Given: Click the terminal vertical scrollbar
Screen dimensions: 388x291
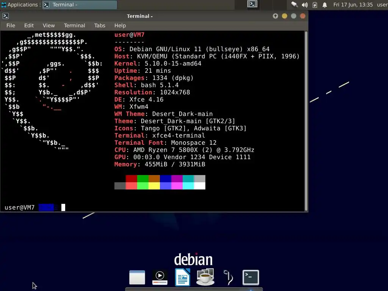Looking at the screenshot, I should 306,121.
